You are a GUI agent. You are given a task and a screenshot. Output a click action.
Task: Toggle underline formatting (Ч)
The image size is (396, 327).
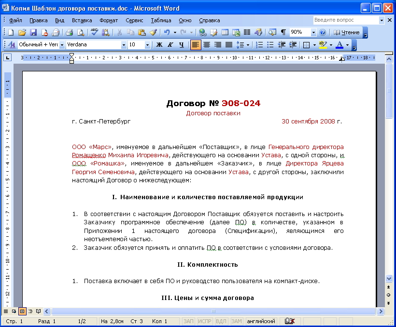(x=181, y=45)
